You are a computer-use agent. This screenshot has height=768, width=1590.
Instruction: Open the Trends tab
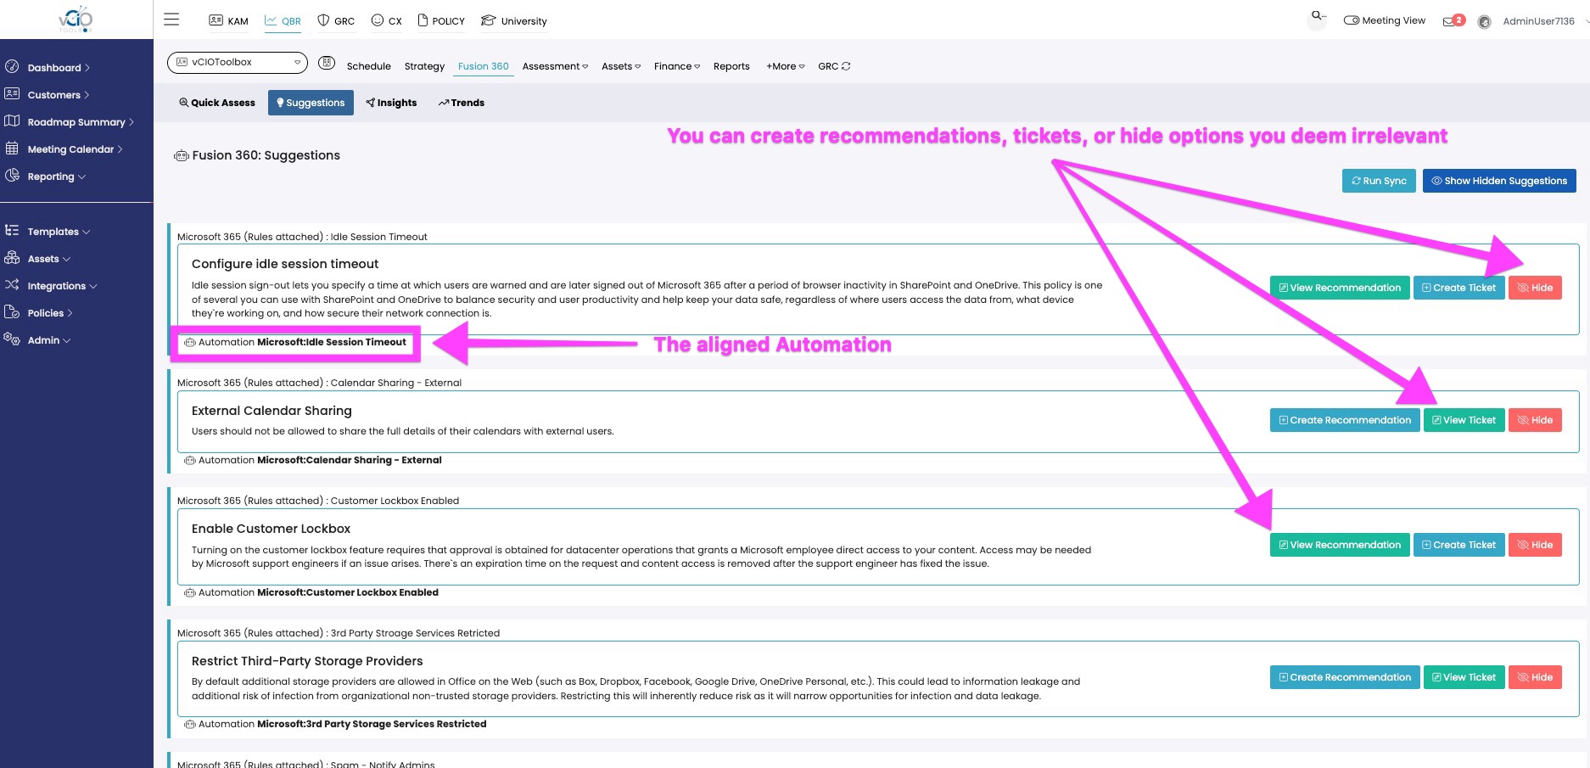462,103
